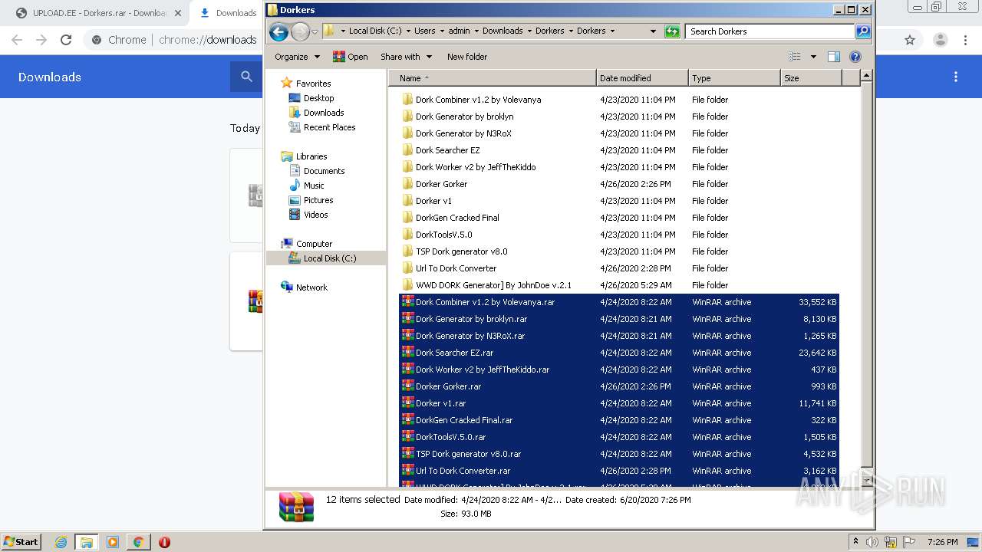Open the recent pages dropdown by the navigation arrows
Image resolution: width=982 pixels, height=552 pixels.
pyautogui.click(x=315, y=31)
